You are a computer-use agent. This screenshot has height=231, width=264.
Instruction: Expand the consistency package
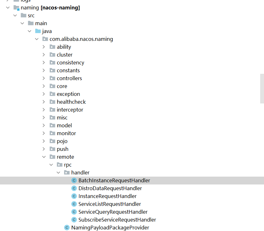pos(44,62)
